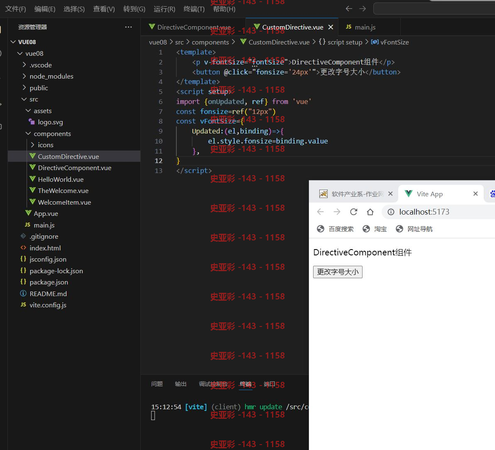This screenshot has height=450, width=495.
Task: Click the browser forward button
Action: click(337, 212)
